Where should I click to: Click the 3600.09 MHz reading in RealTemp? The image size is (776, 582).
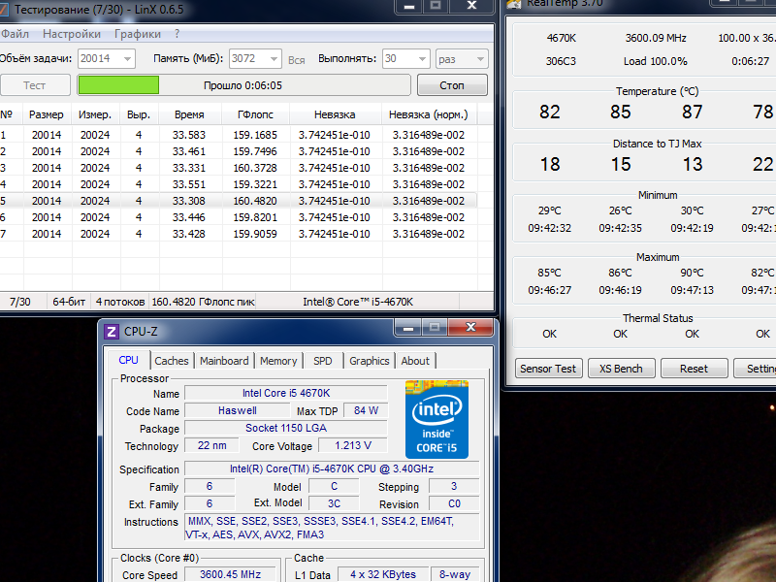click(656, 38)
